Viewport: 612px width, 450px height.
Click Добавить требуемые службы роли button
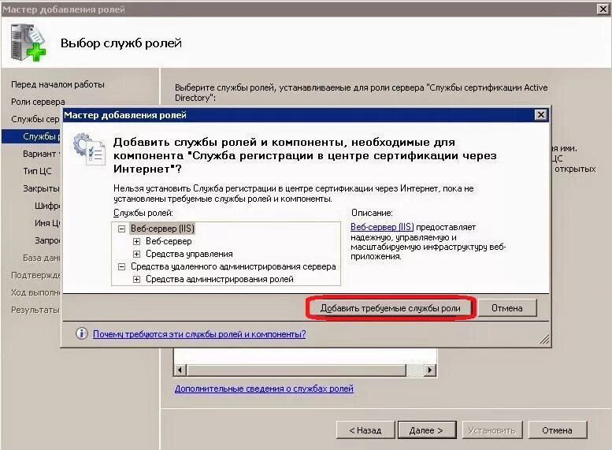click(391, 308)
